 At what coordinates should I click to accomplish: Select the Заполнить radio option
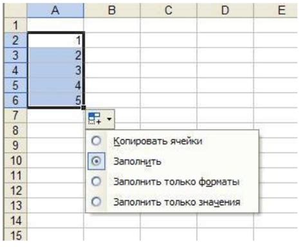(97, 161)
